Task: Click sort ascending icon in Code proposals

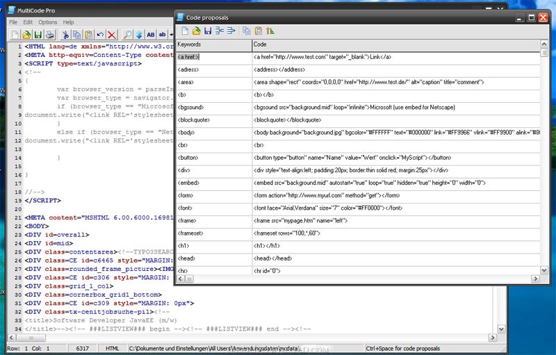Action: point(270,31)
